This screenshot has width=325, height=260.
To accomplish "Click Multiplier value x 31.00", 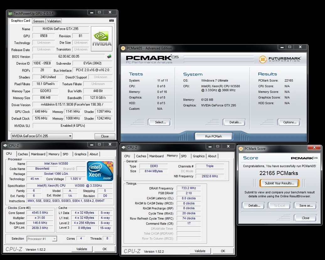I will pyautogui.click(x=40, y=218).
